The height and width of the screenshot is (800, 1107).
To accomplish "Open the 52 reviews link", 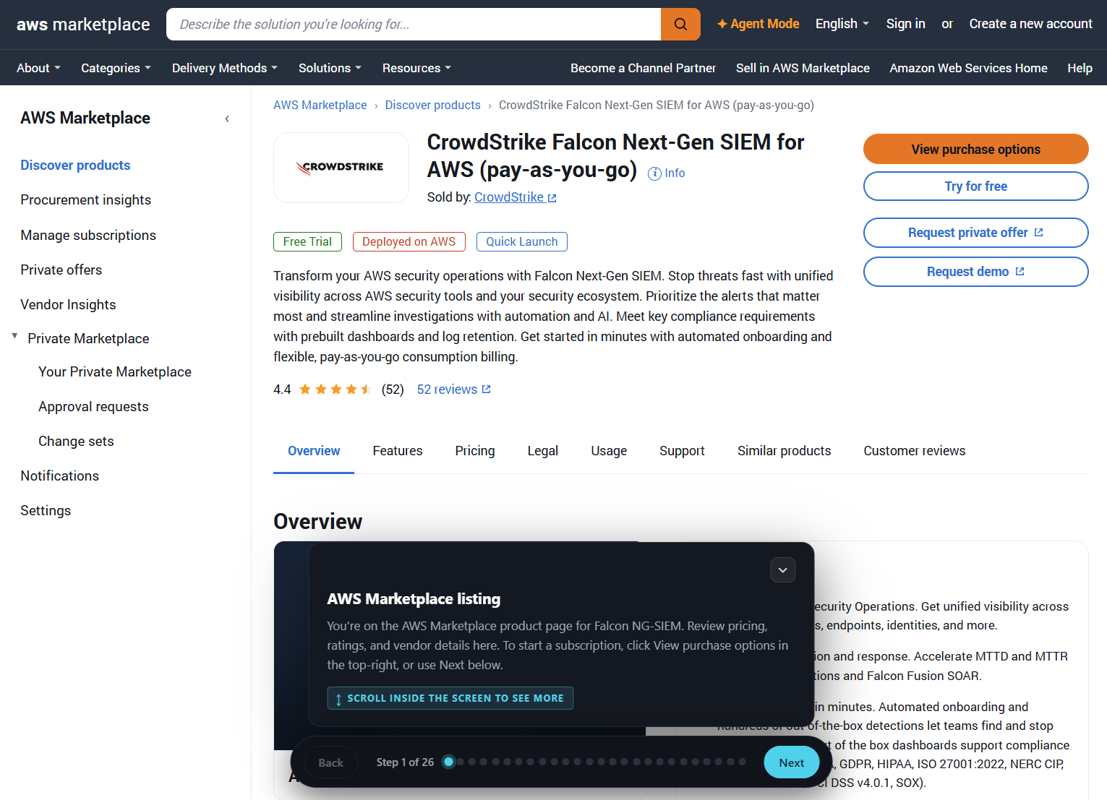I will point(453,390).
